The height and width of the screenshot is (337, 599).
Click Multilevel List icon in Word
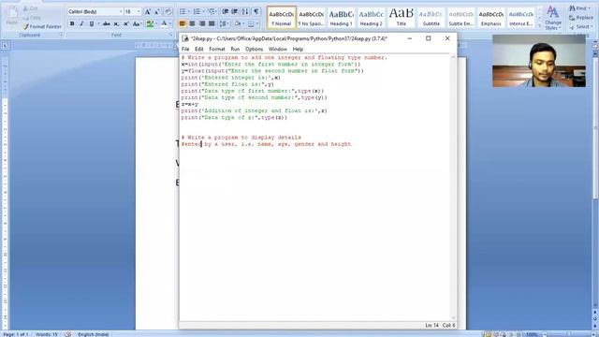(x=211, y=12)
